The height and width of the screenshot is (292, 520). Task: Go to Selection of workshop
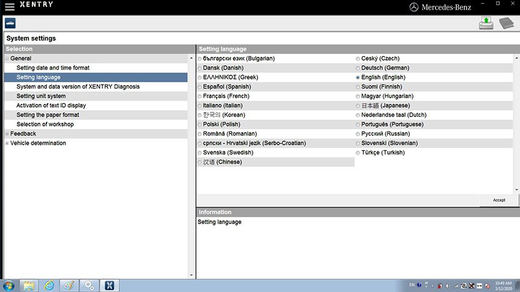tap(45, 124)
